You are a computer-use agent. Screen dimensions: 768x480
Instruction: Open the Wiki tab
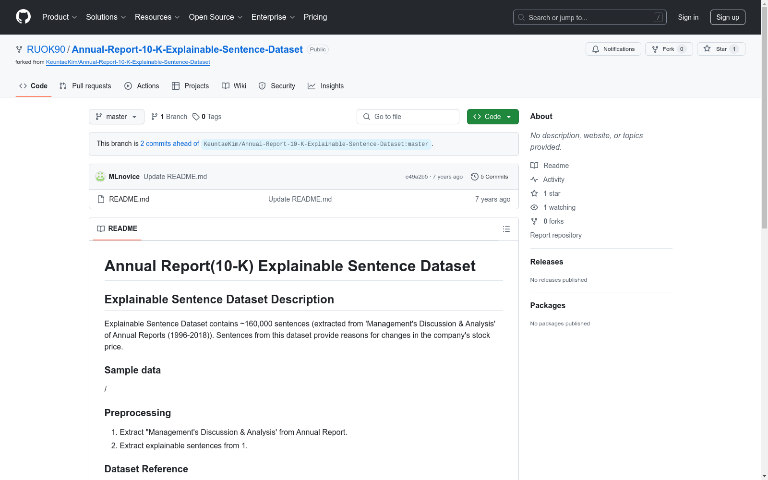click(234, 86)
